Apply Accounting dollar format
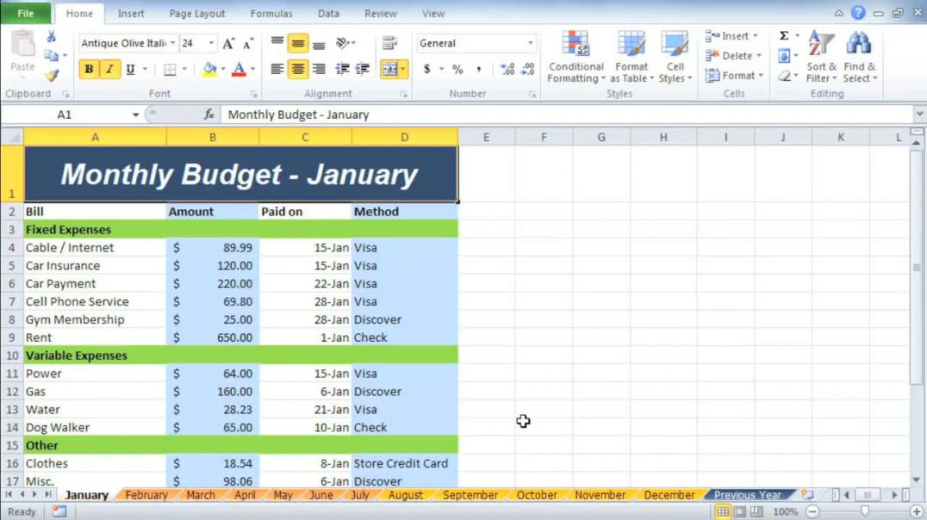The height and width of the screenshot is (520, 927). (x=426, y=69)
